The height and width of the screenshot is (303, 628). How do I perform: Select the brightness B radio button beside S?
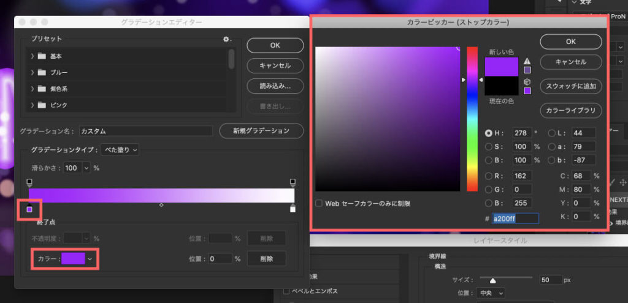click(x=489, y=160)
